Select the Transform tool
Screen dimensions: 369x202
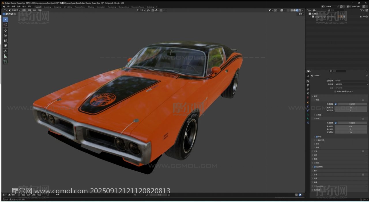coord(5,45)
